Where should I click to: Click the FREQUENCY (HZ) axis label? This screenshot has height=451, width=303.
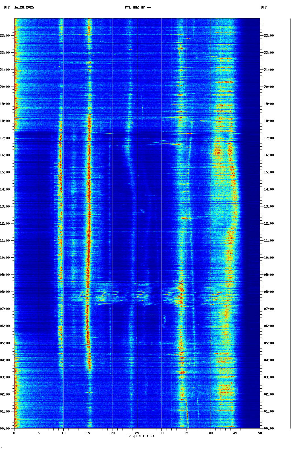(x=140, y=436)
